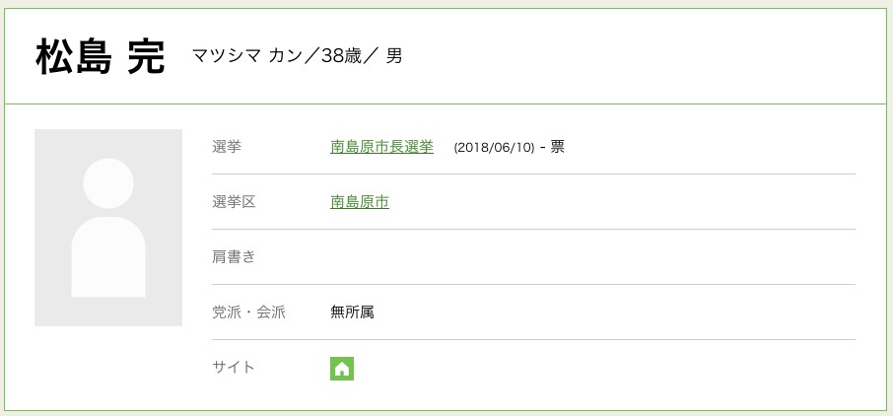Screen dimensions: 893x416
Task: Open the candidate's website via green home icon
Action: 342,369
